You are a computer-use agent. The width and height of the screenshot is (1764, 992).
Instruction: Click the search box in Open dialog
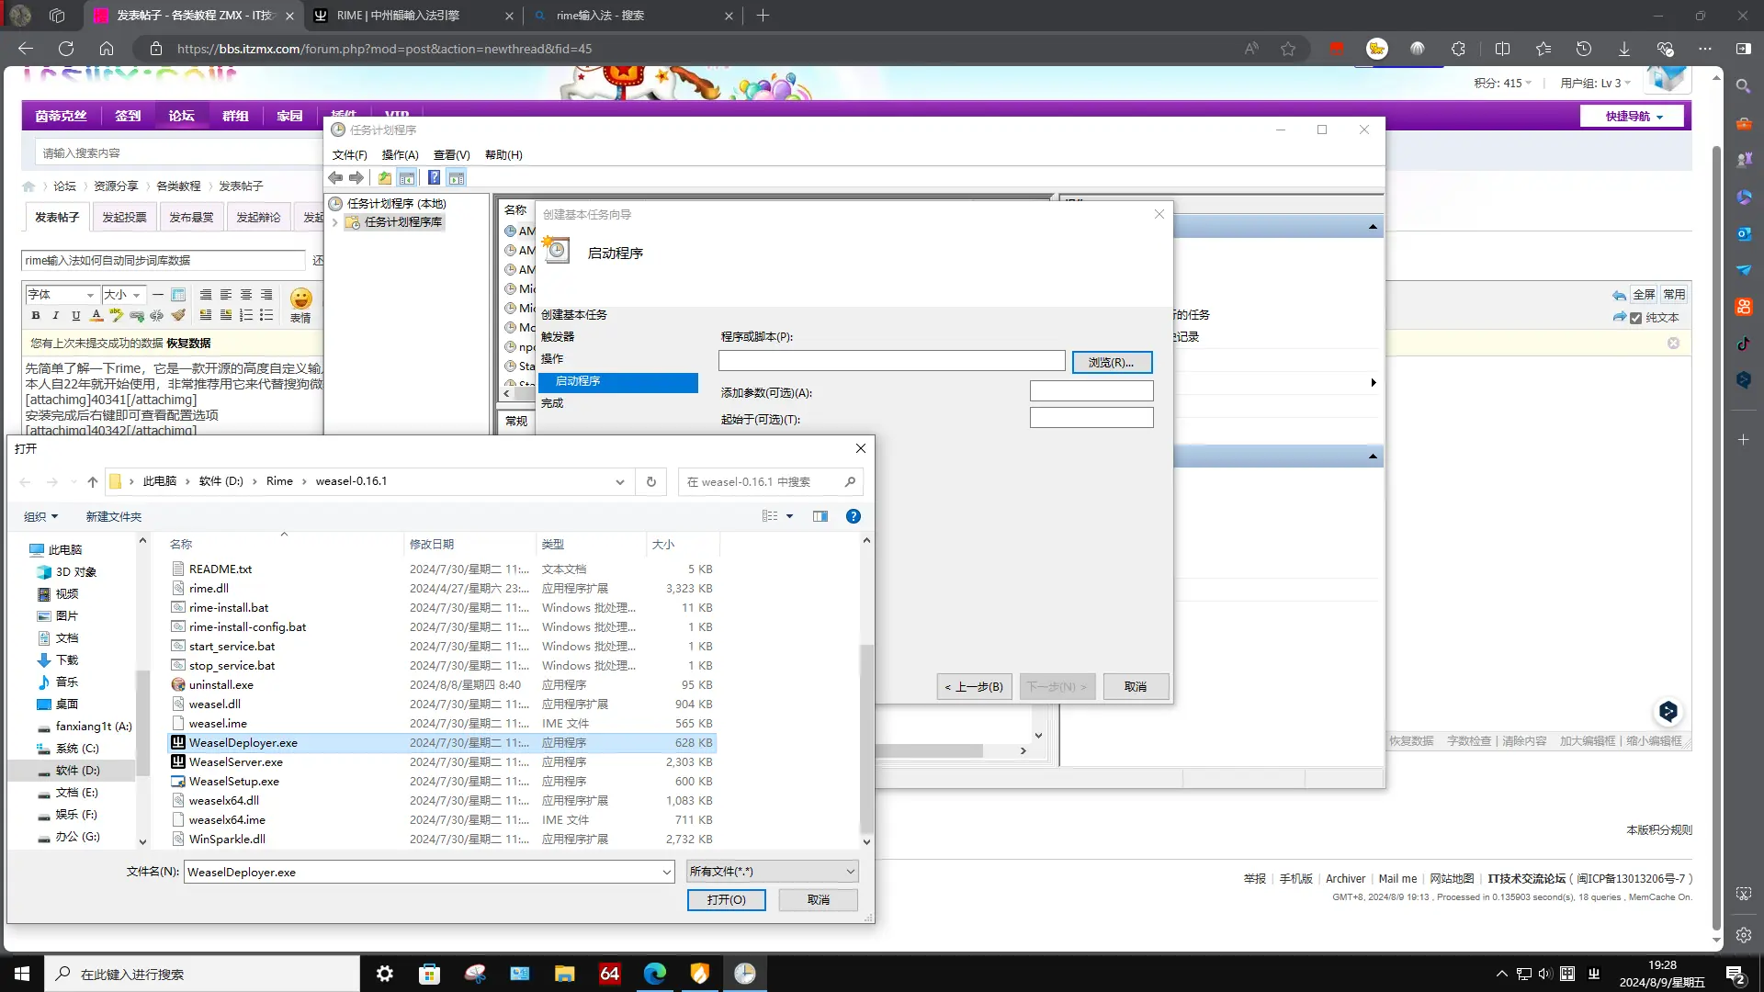point(771,482)
